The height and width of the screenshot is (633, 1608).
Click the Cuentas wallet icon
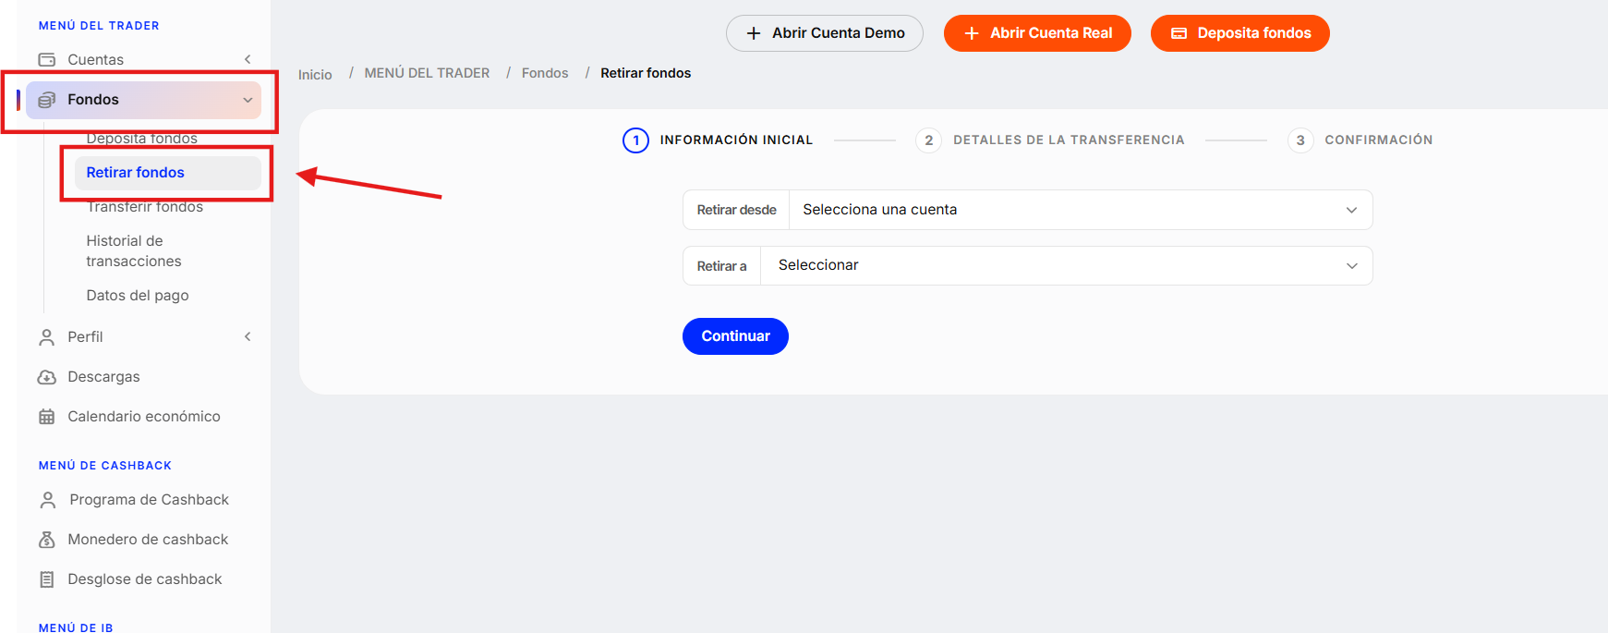point(47,59)
